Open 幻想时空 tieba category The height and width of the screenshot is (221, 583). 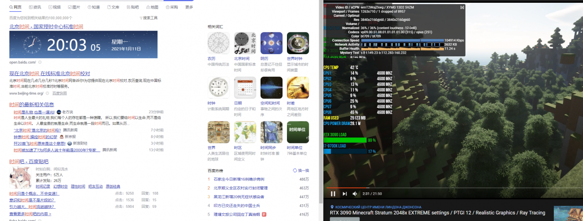coord(61,186)
